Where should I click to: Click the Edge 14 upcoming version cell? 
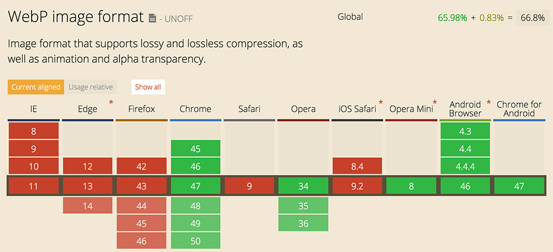[x=87, y=205]
